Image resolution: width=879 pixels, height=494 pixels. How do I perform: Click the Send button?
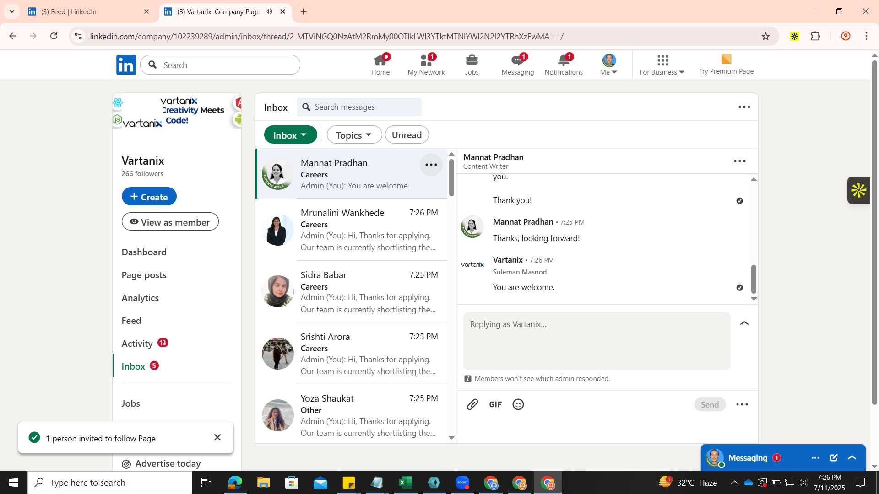point(710,404)
